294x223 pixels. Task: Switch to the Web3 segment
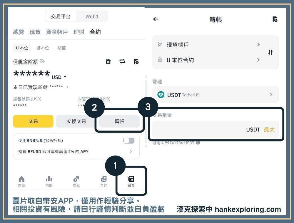[92, 16]
